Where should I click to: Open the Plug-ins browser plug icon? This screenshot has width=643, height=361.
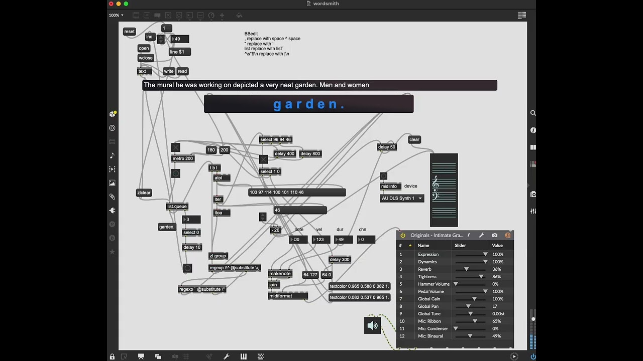coord(112,211)
